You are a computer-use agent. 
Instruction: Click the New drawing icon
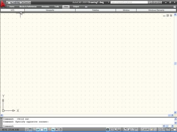click(x=9, y=2)
